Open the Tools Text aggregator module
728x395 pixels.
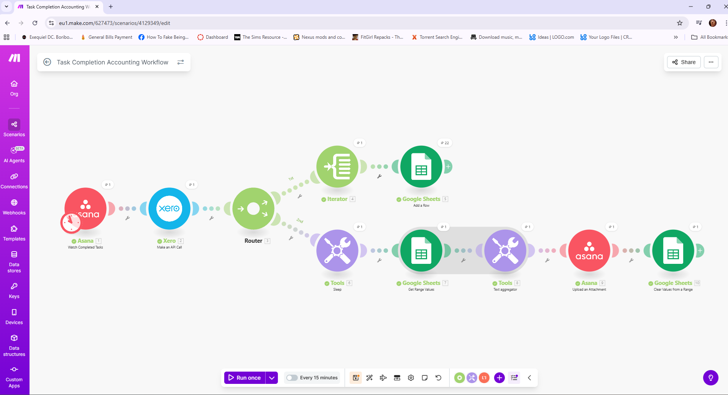tap(505, 250)
